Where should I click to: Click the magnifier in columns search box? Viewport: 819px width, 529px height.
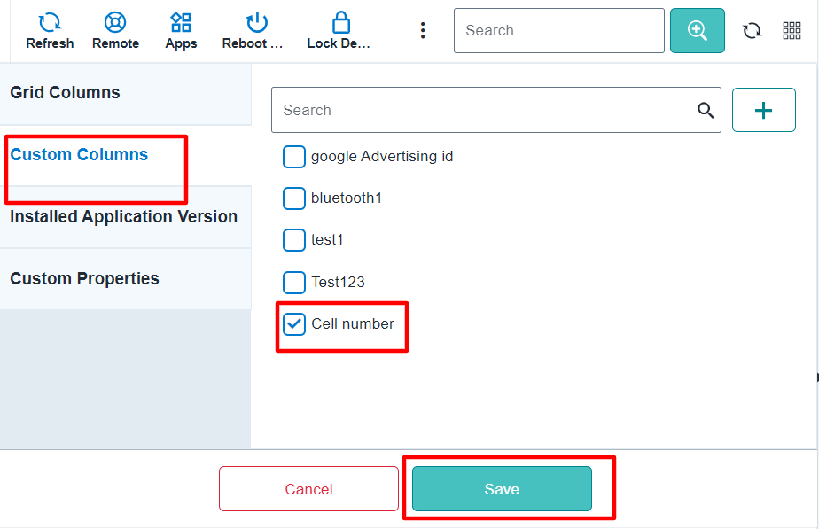[x=706, y=110]
